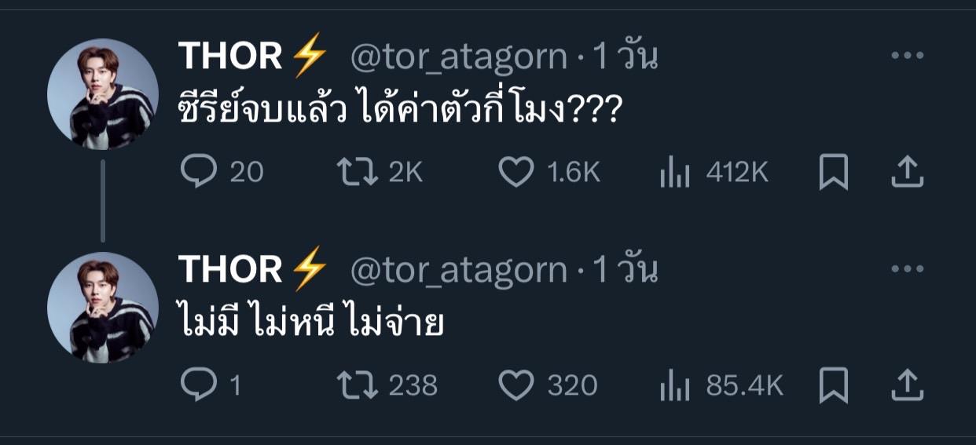Open the profile picture on the first tweet
This screenshot has height=445, width=976.
[103, 94]
